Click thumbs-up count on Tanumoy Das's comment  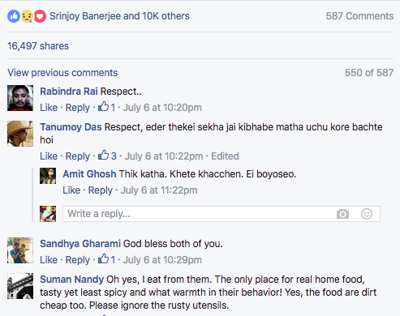click(107, 156)
